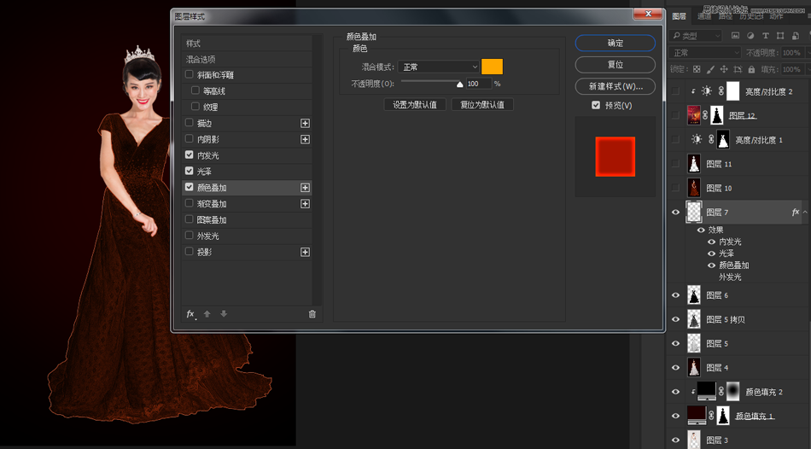
Task: Toggle 颜色叠加 effect eye on 图层 7
Action: click(712, 265)
